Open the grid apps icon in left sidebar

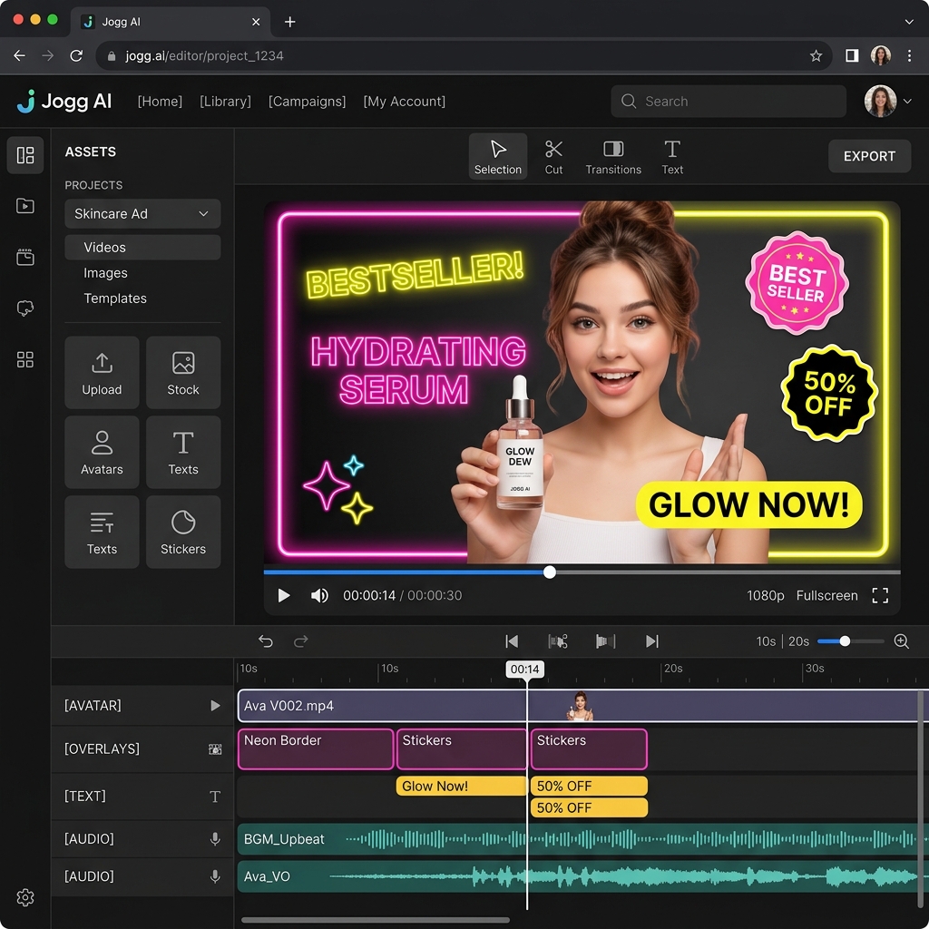pos(24,359)
